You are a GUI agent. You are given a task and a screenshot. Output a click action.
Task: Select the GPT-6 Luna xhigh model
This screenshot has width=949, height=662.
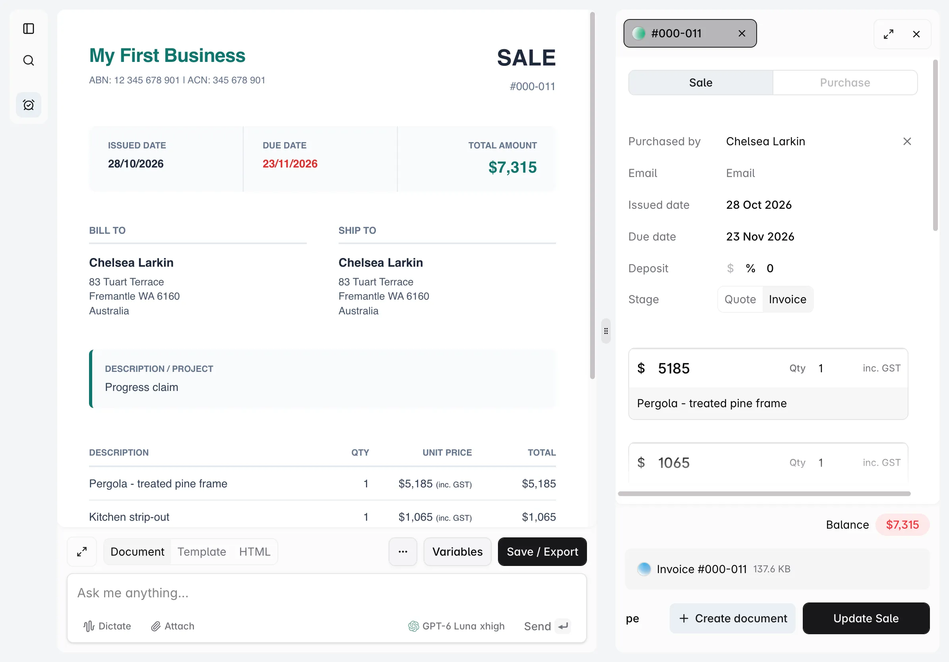click(456, 626)
